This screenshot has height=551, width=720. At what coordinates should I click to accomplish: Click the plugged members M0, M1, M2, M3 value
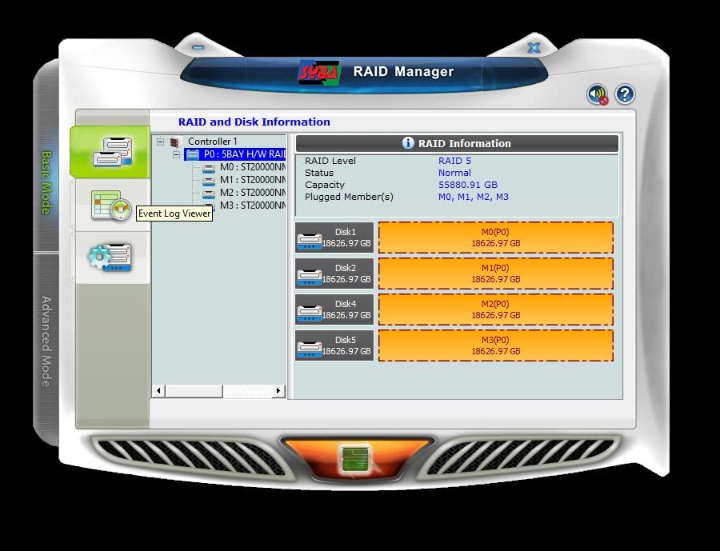pos(474,197)
